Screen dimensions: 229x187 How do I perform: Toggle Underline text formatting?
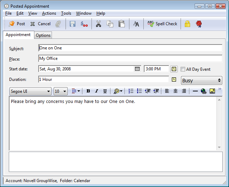pos(105,91)
